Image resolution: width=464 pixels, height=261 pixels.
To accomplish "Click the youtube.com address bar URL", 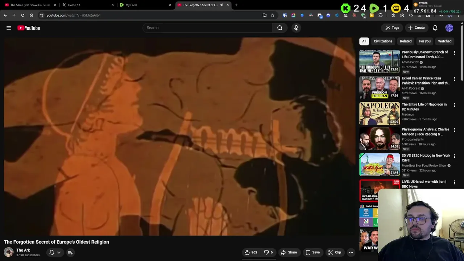I will [74, 15].
